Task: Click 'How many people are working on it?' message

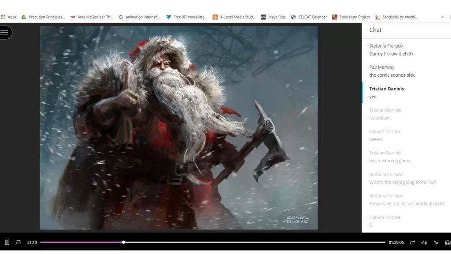Action: point(407,204)
